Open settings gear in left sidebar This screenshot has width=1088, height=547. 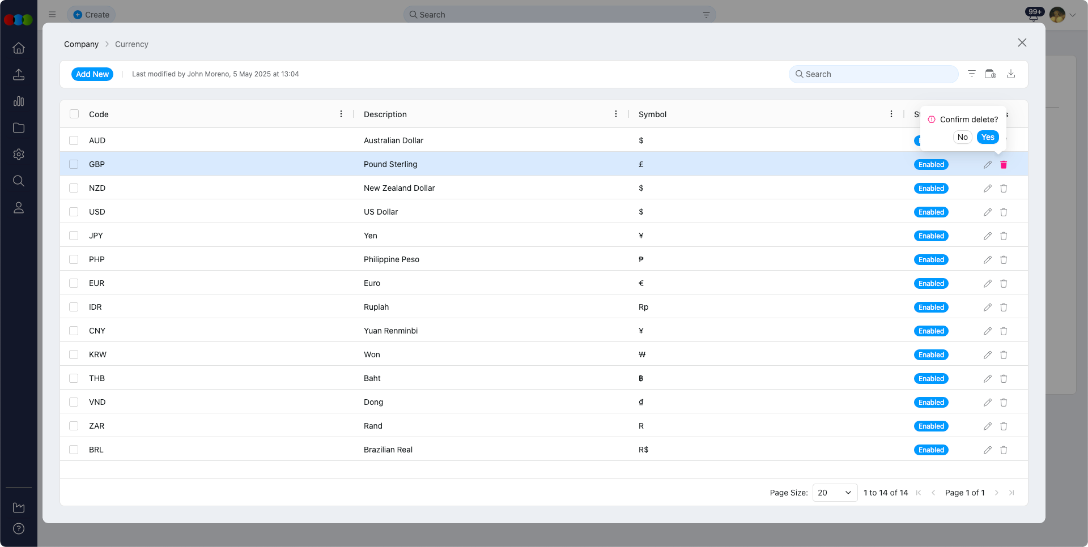click(x=19, y=155)
